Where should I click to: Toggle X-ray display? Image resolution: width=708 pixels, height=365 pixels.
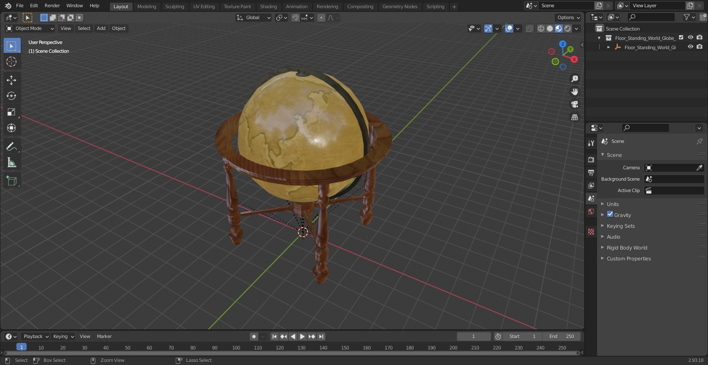coord(529,28)
